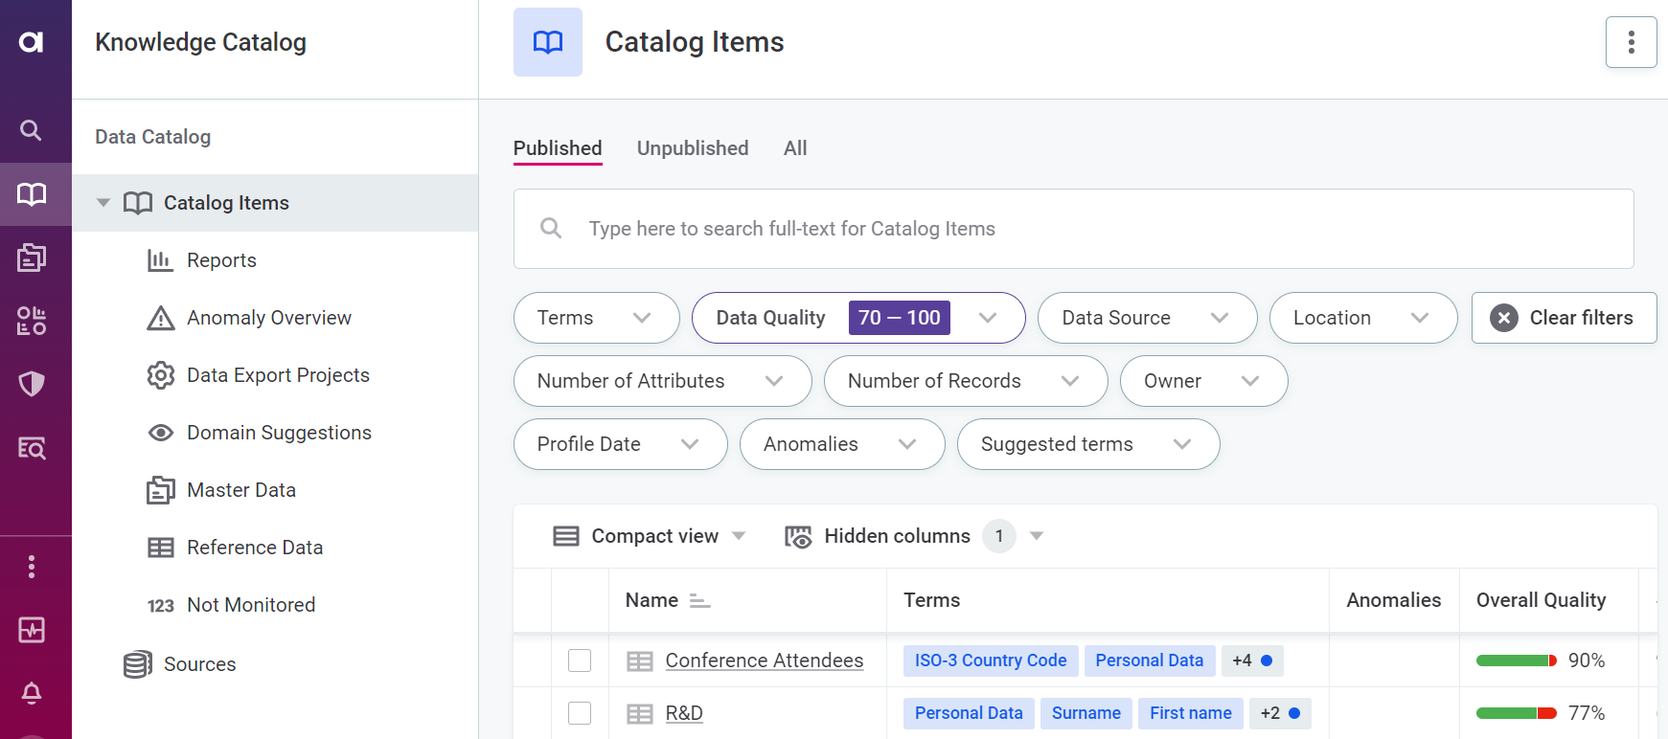This screenshot has width=1668, height=739.
Task: Tick the checkbox for R&D row
Action: click(580, 713)
